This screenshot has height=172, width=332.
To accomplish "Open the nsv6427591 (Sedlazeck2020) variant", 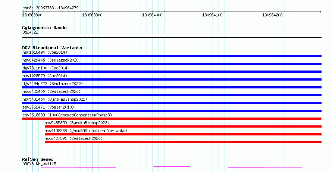I will pos(73,138).
